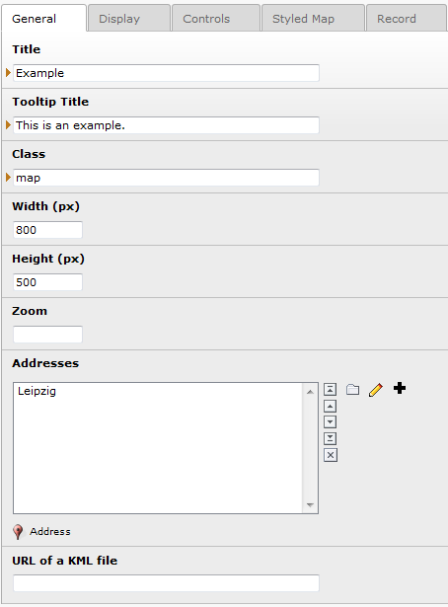Add new address with plus icon
Image resolution: width=448 pixels, height=607 pixels.
pyautogui.click(x=400, y=388)
